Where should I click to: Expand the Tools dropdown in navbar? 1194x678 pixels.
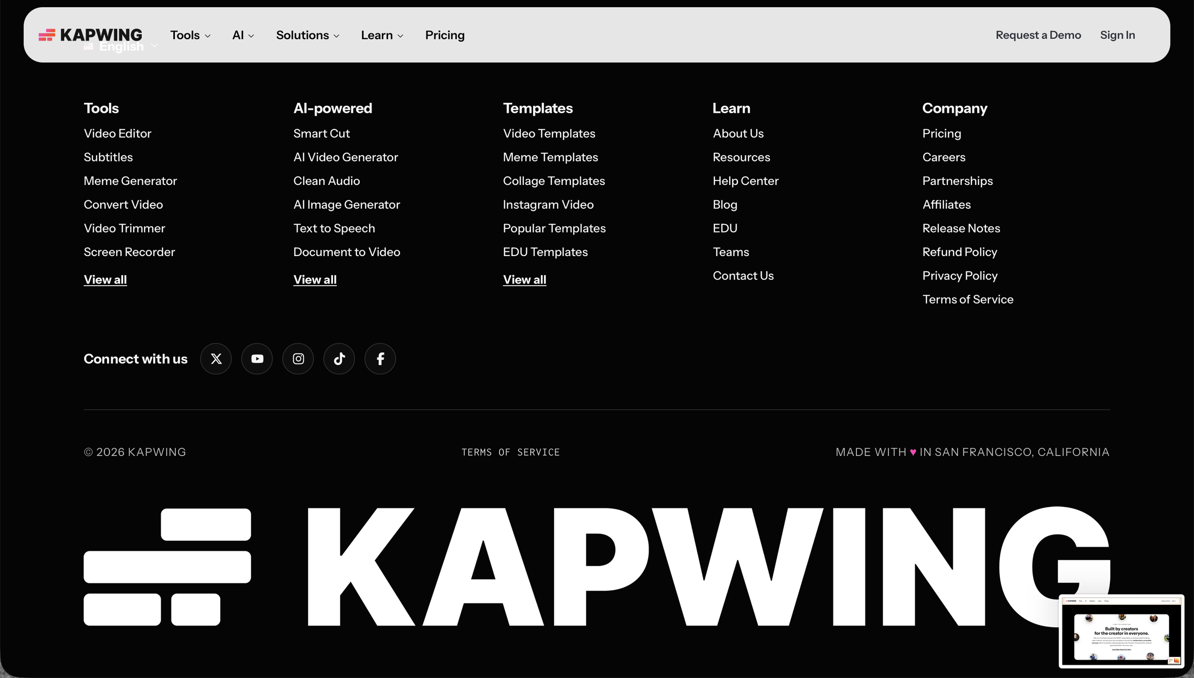pos(190,35)
